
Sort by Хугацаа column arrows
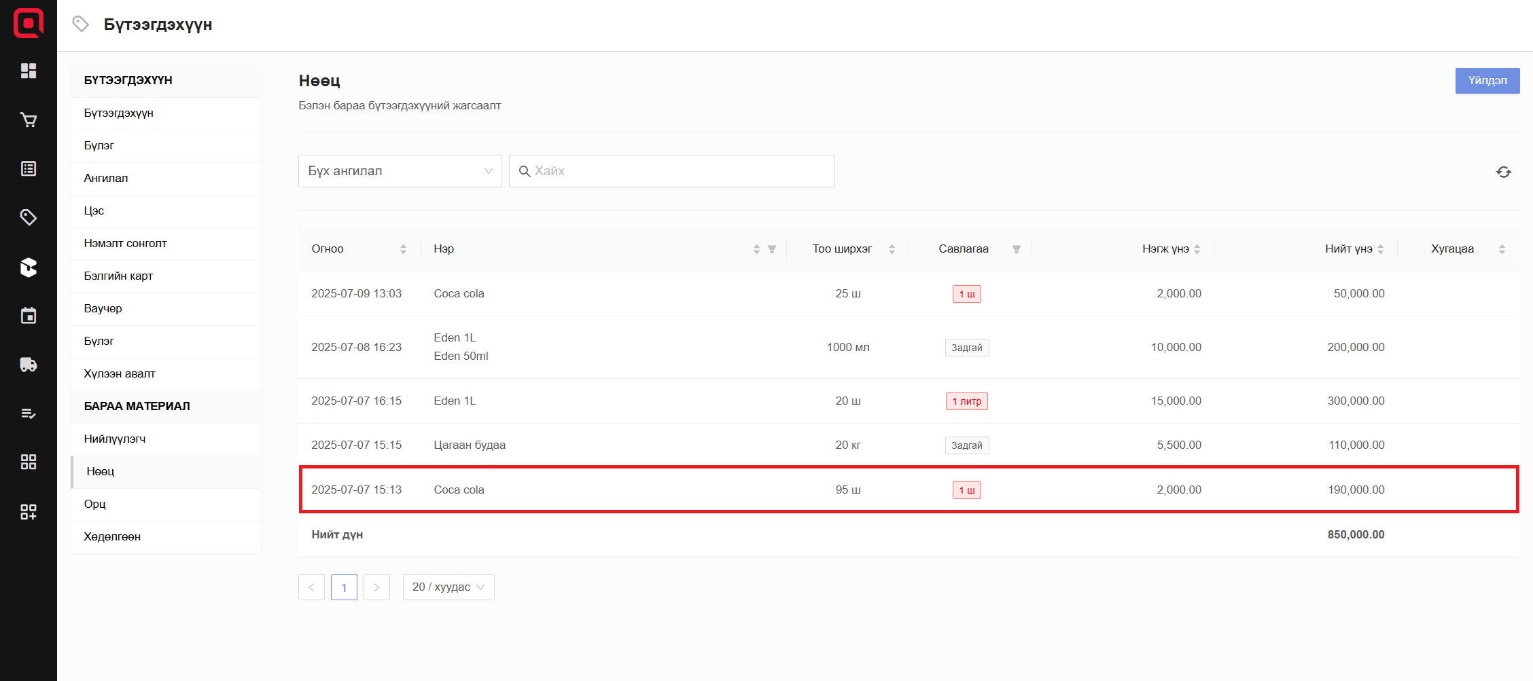coord(1502,249)
